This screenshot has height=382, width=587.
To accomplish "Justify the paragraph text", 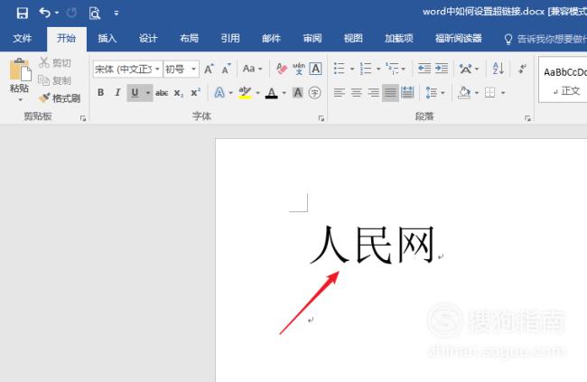I will (x=390, y=92).
